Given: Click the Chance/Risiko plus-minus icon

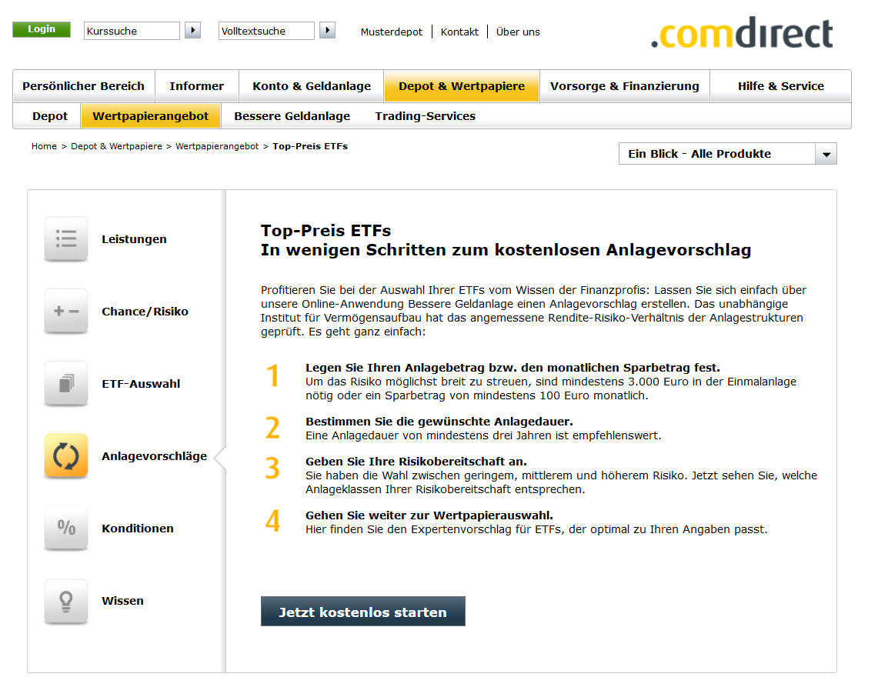Looking at the screenshot, I should 66,312.
